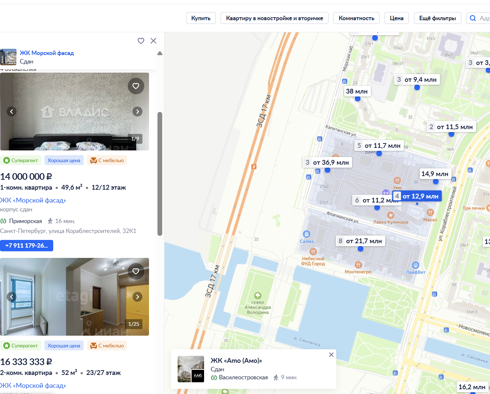Image resolution: width=490 pixels, height=394 pixels.
Task: Click the Салма place icon on map
Action: pyautogui.click(x=306, y=234)
